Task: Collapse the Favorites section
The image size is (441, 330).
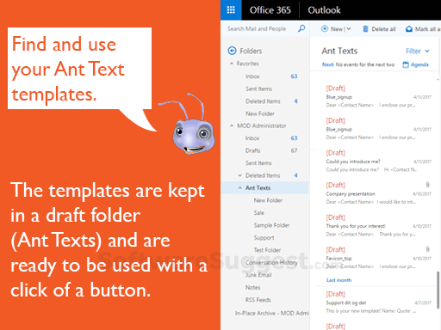Action: [232, 64]
